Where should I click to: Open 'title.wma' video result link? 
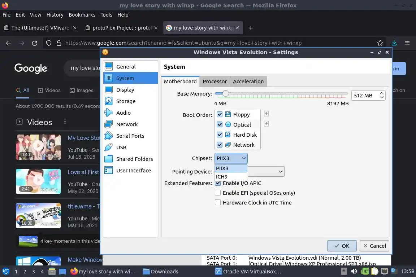tap(84, 206)
